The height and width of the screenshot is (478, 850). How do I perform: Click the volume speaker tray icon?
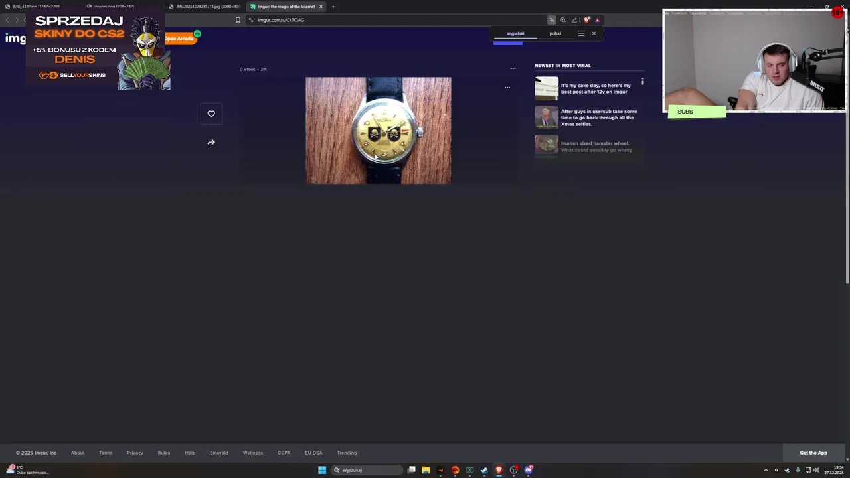[816, 470]
